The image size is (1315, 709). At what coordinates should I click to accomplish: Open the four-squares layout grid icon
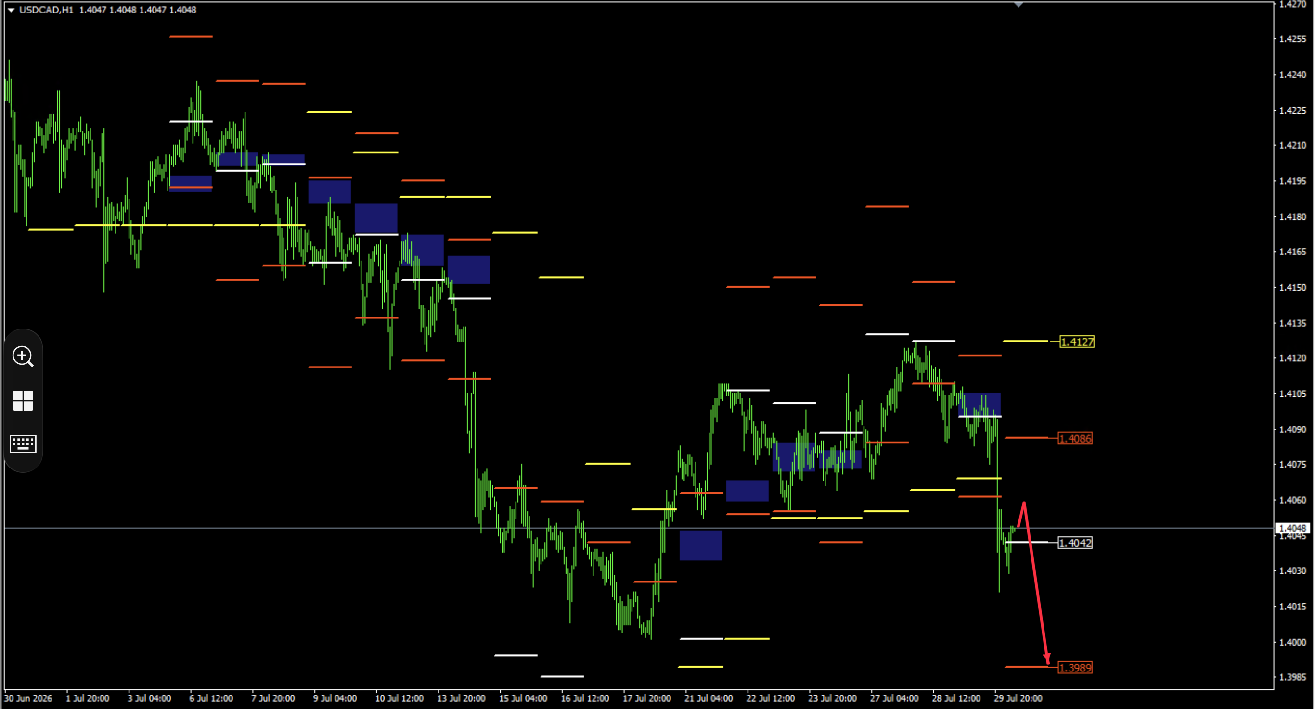click(x=23, y=401)
